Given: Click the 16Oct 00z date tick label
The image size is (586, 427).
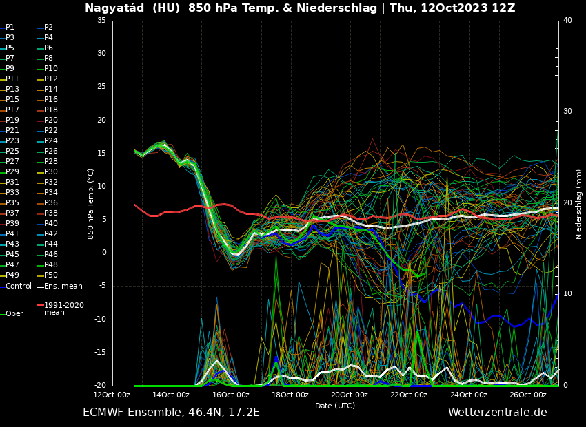Looking at the screenshot, I should 230,395.
